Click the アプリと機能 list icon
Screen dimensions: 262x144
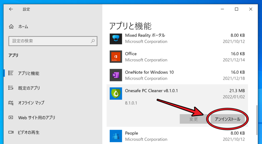[x=11, y=73]
